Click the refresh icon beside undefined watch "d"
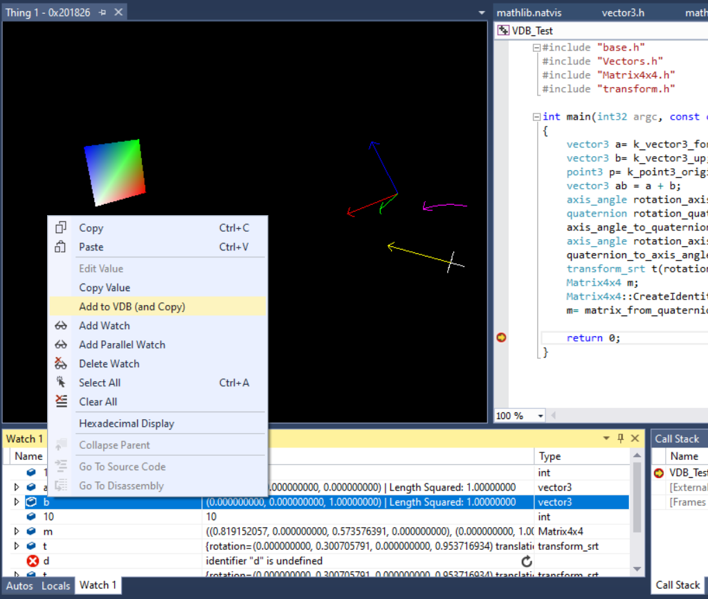 click(527, 561)
